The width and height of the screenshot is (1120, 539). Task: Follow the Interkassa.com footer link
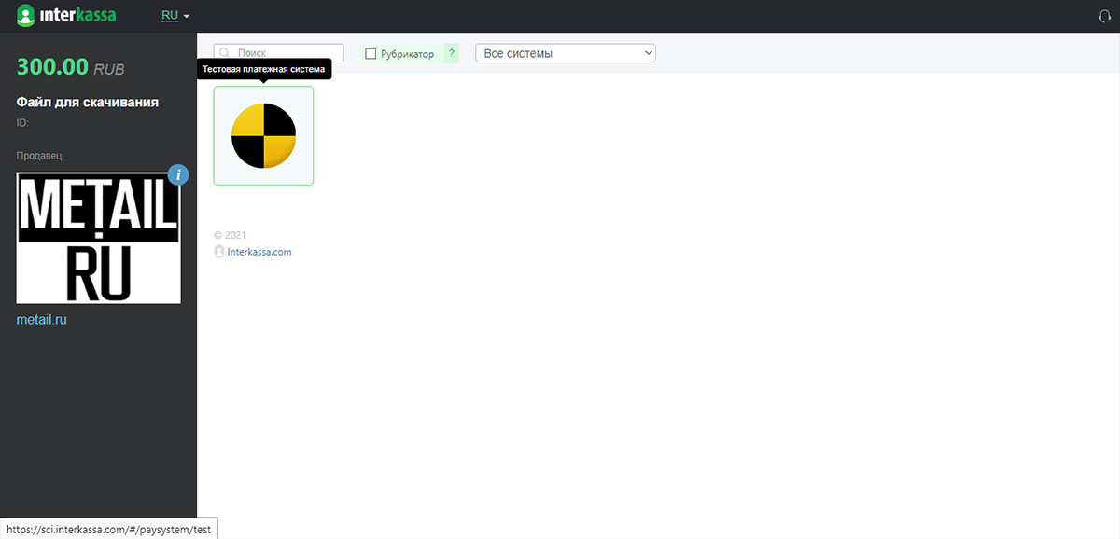pos(259,252)
